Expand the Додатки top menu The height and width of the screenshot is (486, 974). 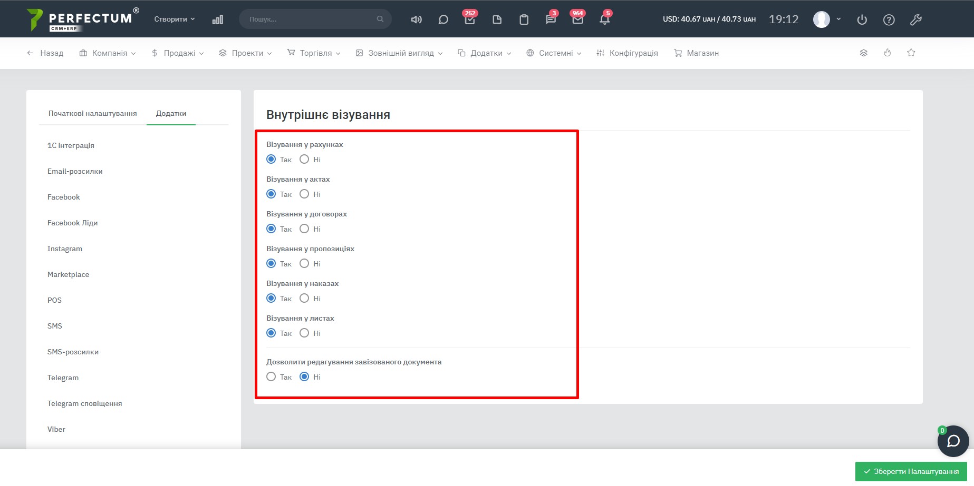485,53
